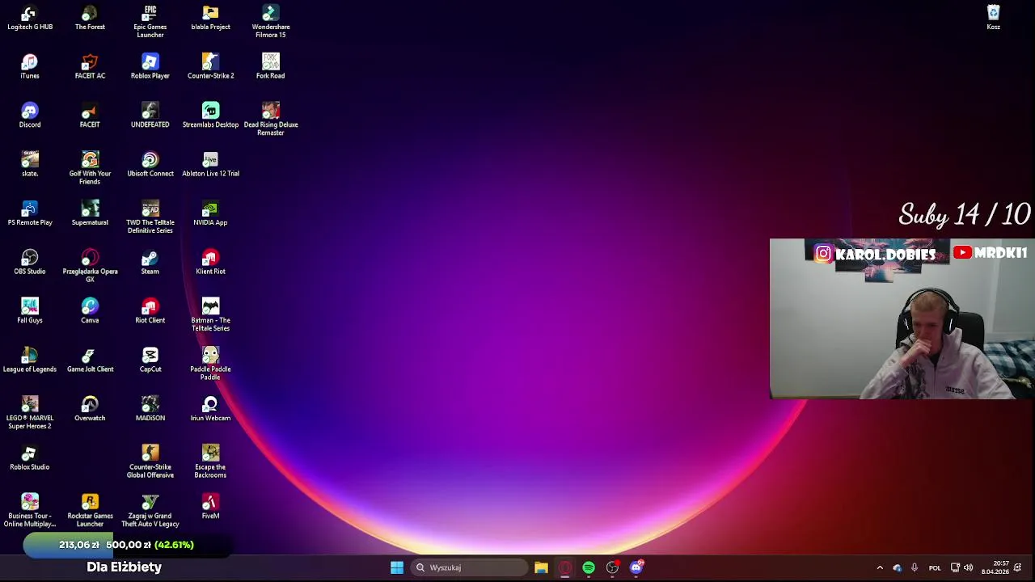Launch Ubisoft Connect shortcut
Image resolution: width=1035 pixels, height=582 pixels.
(x=150, y=165)
